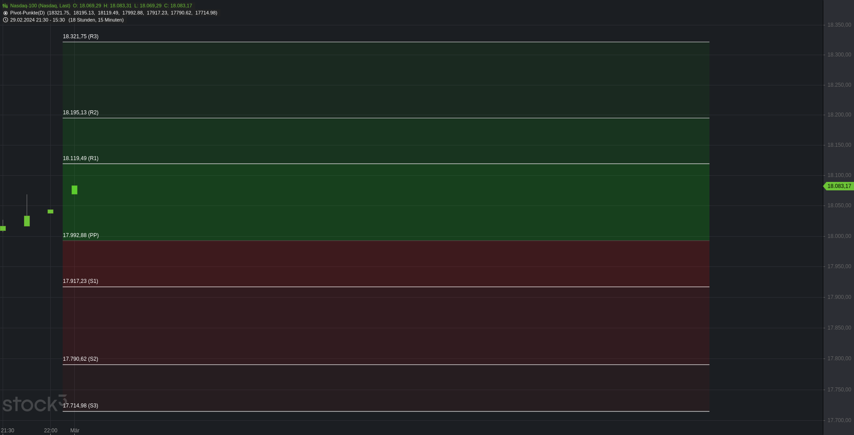Click the latest green candle near 18.083
Screen dimensions: 854x435
tap(74, 190)
